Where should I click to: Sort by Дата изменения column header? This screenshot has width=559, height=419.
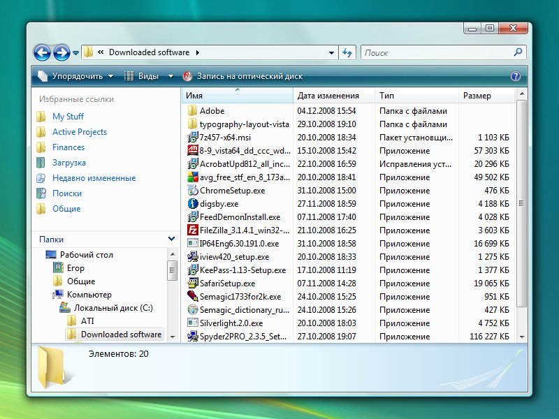[x=334, y=96]
